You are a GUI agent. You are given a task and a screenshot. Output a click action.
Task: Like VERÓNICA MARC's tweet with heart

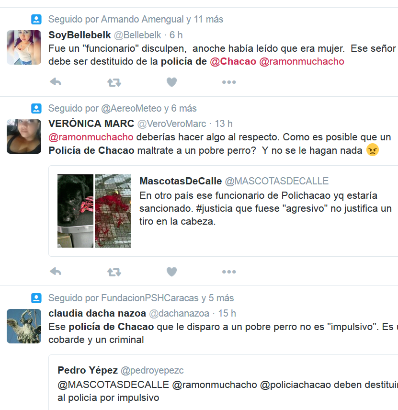click(171, 272)
